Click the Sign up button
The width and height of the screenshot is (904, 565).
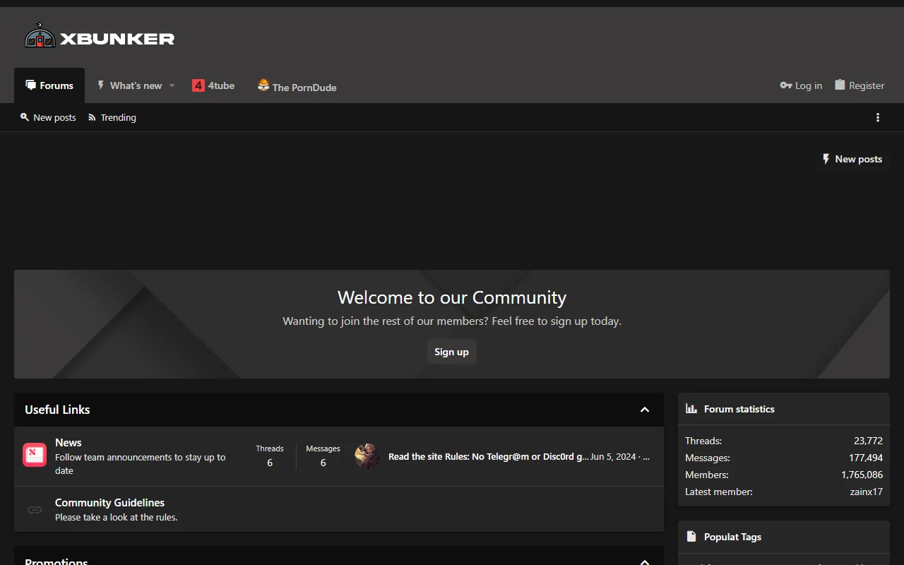click(x=451, y=352)
